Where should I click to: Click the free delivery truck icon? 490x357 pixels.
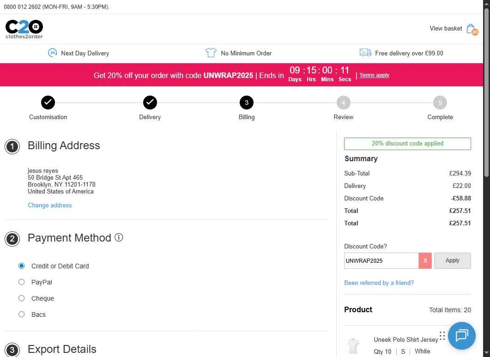point(365,53)
